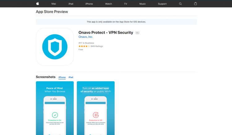This screenshot has height=135, width=232.
Task: Open the search magnifier icon
Action: tap(180, 4)
